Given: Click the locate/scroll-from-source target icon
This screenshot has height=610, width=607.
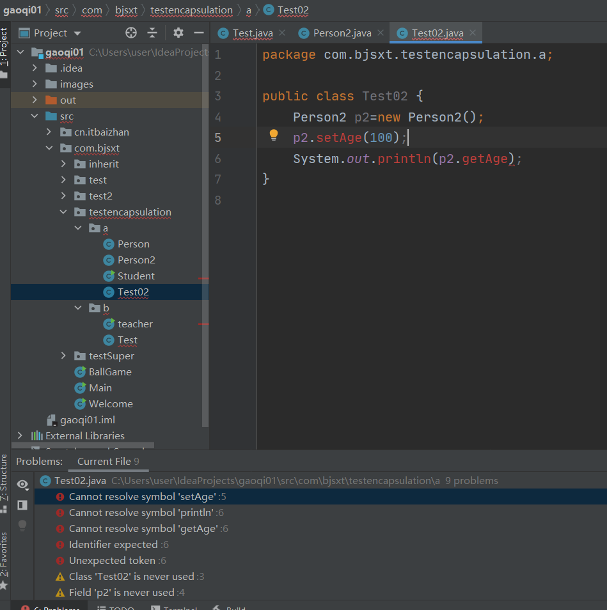Looking at the screenshot, I should pyautogui.click(x=131, y=33).
